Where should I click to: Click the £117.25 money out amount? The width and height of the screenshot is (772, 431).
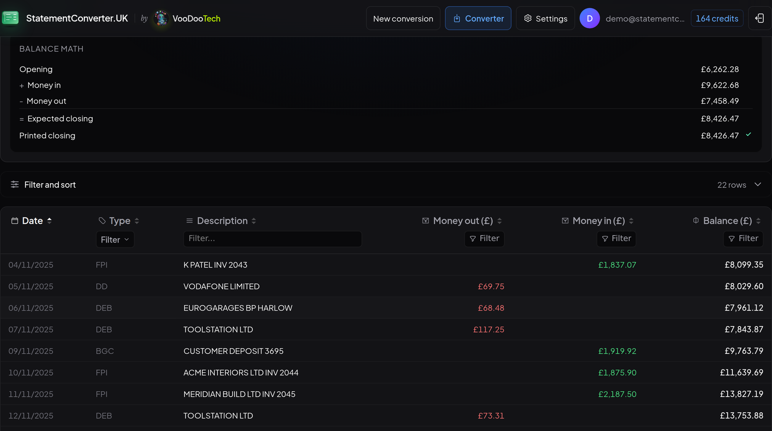click(x=488, y=330)
